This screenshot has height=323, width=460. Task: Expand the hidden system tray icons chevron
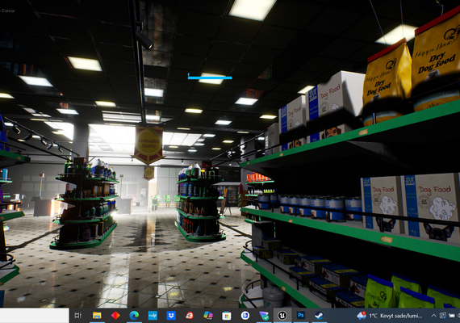click(433, 316)
